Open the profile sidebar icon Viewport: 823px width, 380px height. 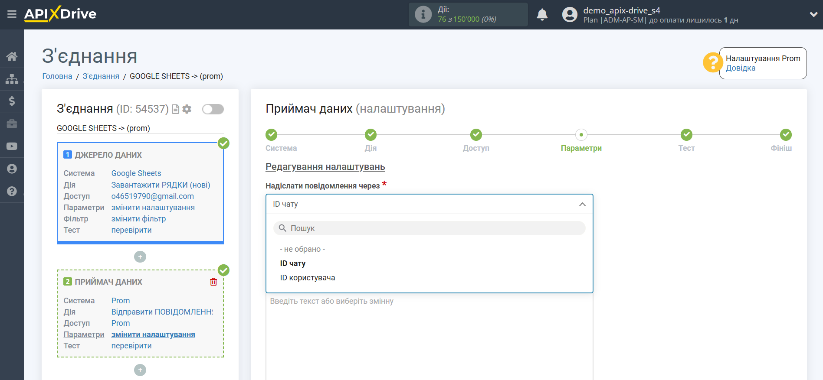[x=12, y=169]
